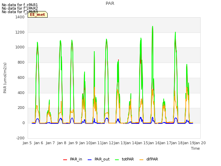The image size is (221, 166).
Task: Click the difPAR legend entry
Action: pos(148,159)
